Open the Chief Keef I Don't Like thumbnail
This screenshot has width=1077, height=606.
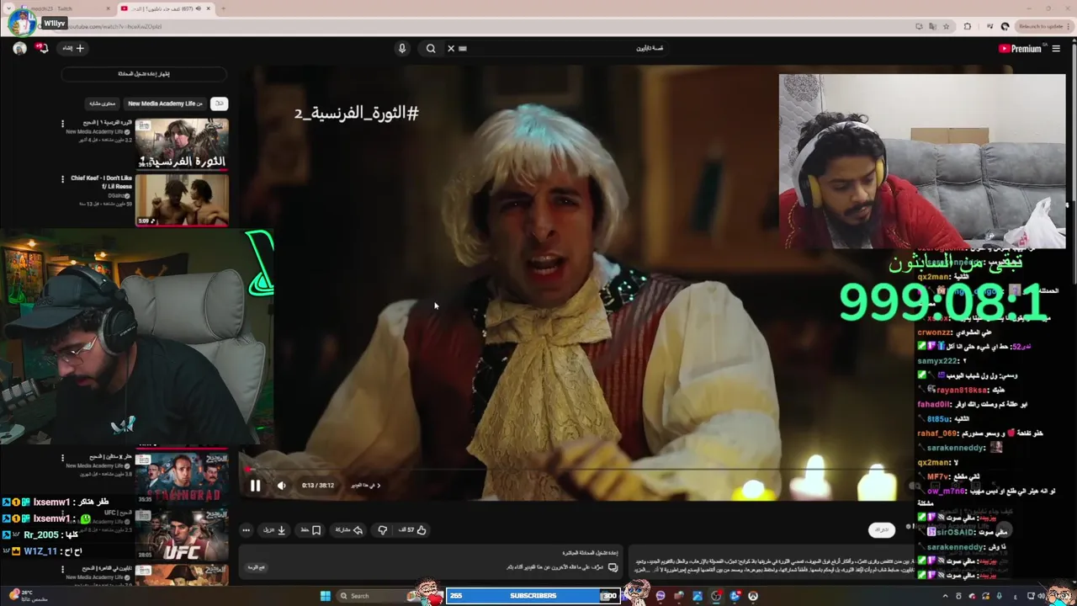(182, 200)
